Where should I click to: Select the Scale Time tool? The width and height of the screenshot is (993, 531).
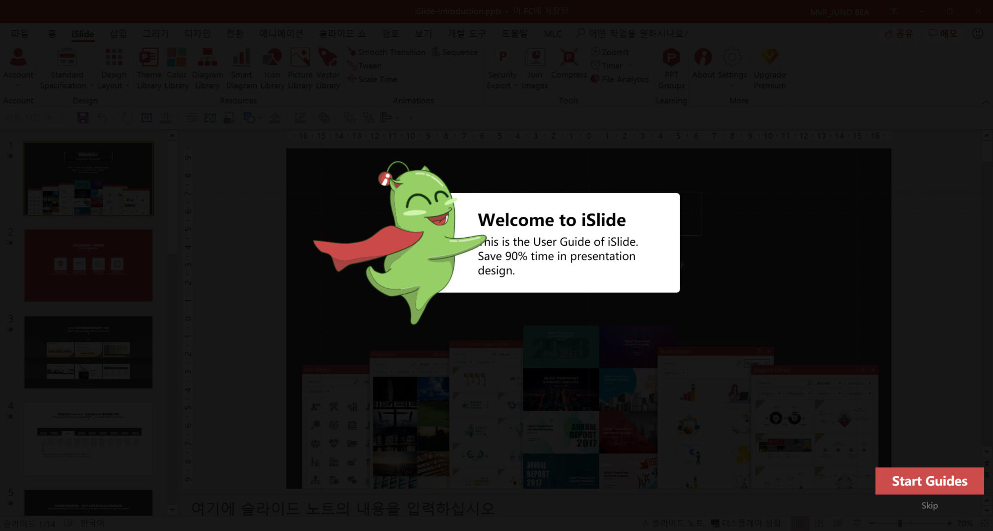click(x=372, y=79)
